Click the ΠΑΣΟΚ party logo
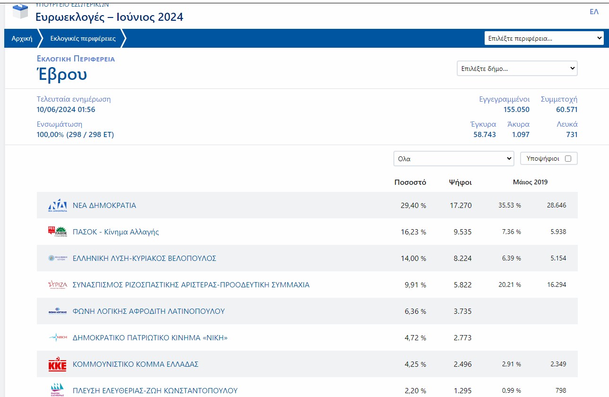 click(58, 232)
